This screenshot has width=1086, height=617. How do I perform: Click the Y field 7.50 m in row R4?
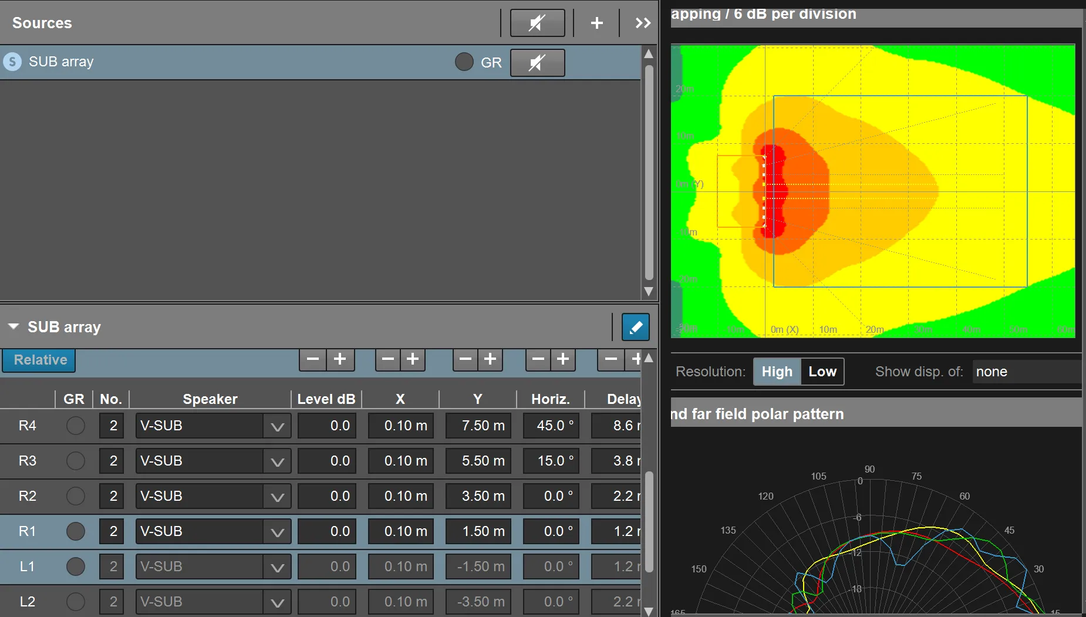478,426
